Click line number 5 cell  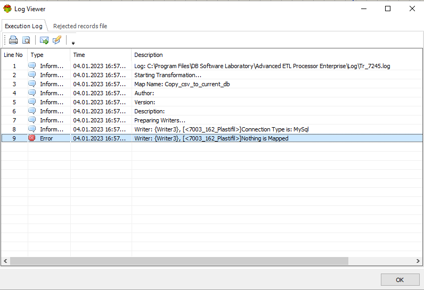coord(14,102)
